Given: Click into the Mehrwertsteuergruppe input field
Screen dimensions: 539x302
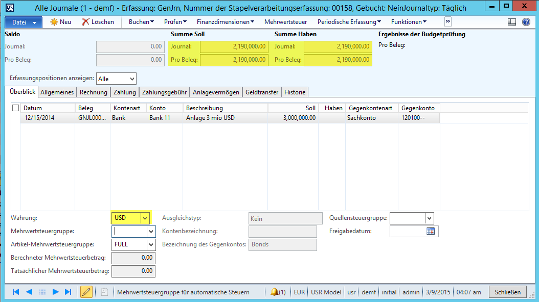Looking at the screenshot, I should 129,231.
